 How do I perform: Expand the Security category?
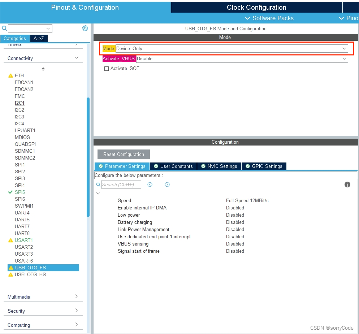77,311
